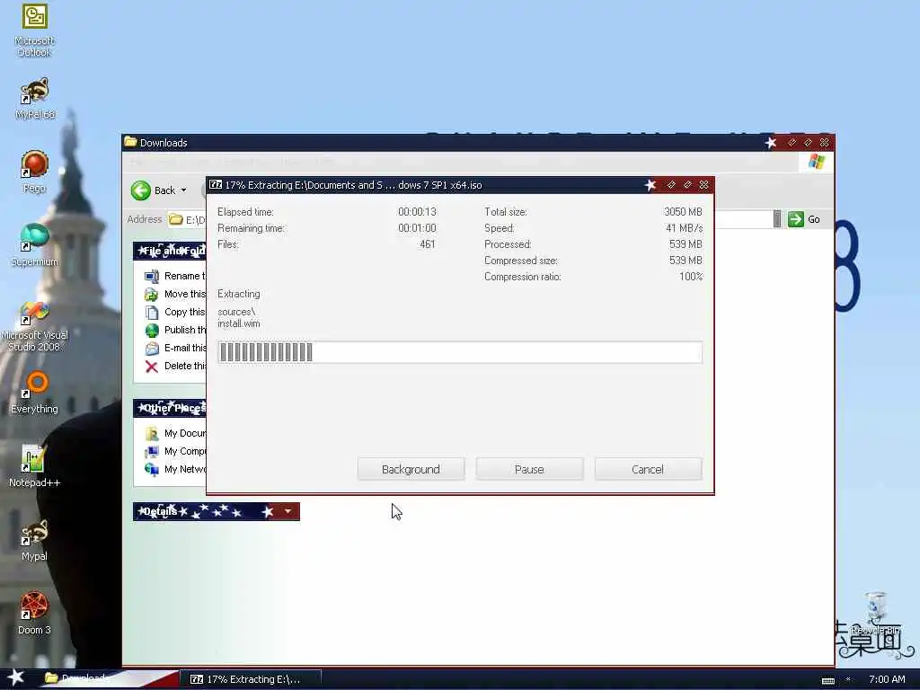
Task: Open My Network Places link
Action: [175, 469]
